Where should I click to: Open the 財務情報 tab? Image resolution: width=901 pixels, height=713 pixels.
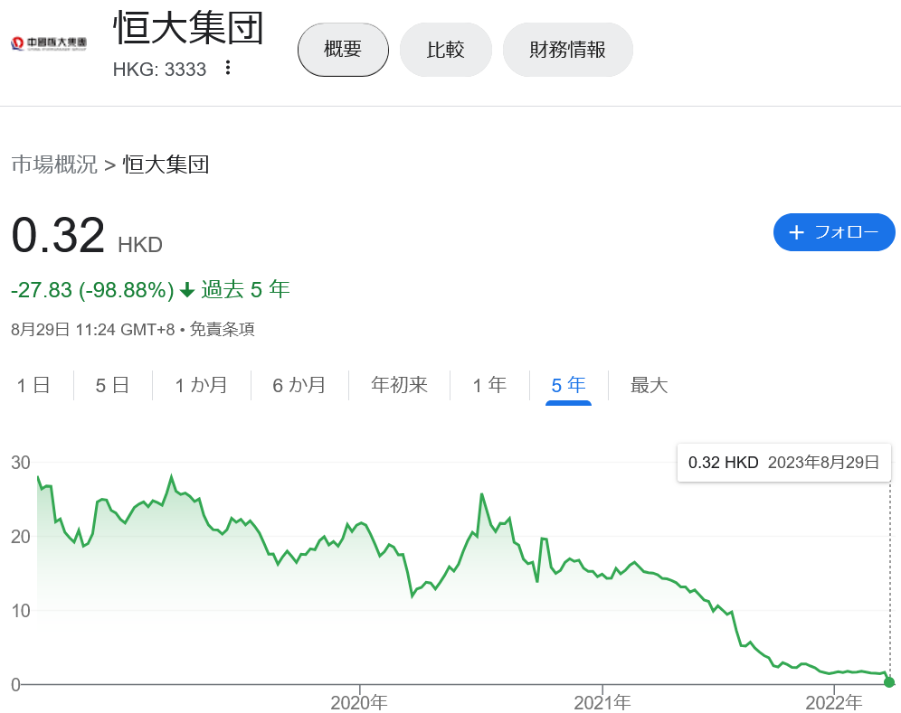pos(568,50)
